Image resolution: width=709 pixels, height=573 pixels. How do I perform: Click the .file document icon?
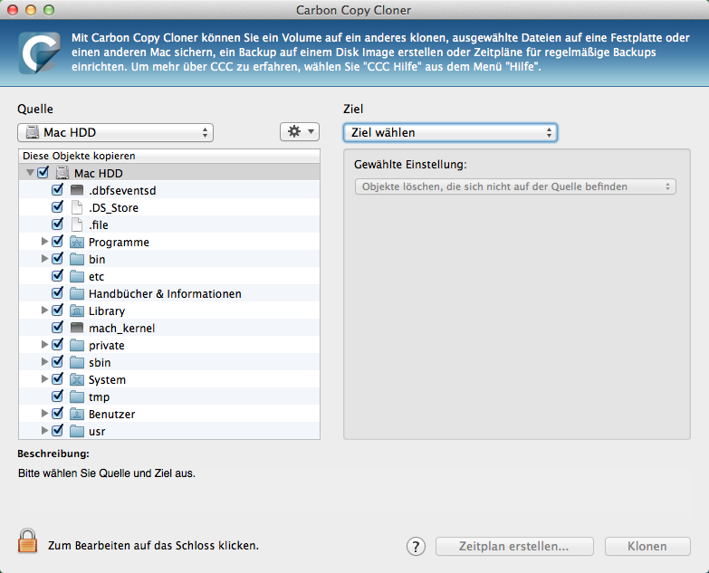point(77,224)
